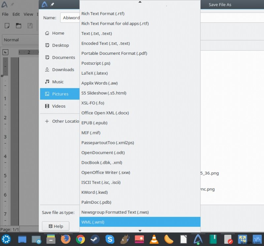Go to Home in the places sidebar
The width and height of the screenshot is (264, 246).
point(58,33)
